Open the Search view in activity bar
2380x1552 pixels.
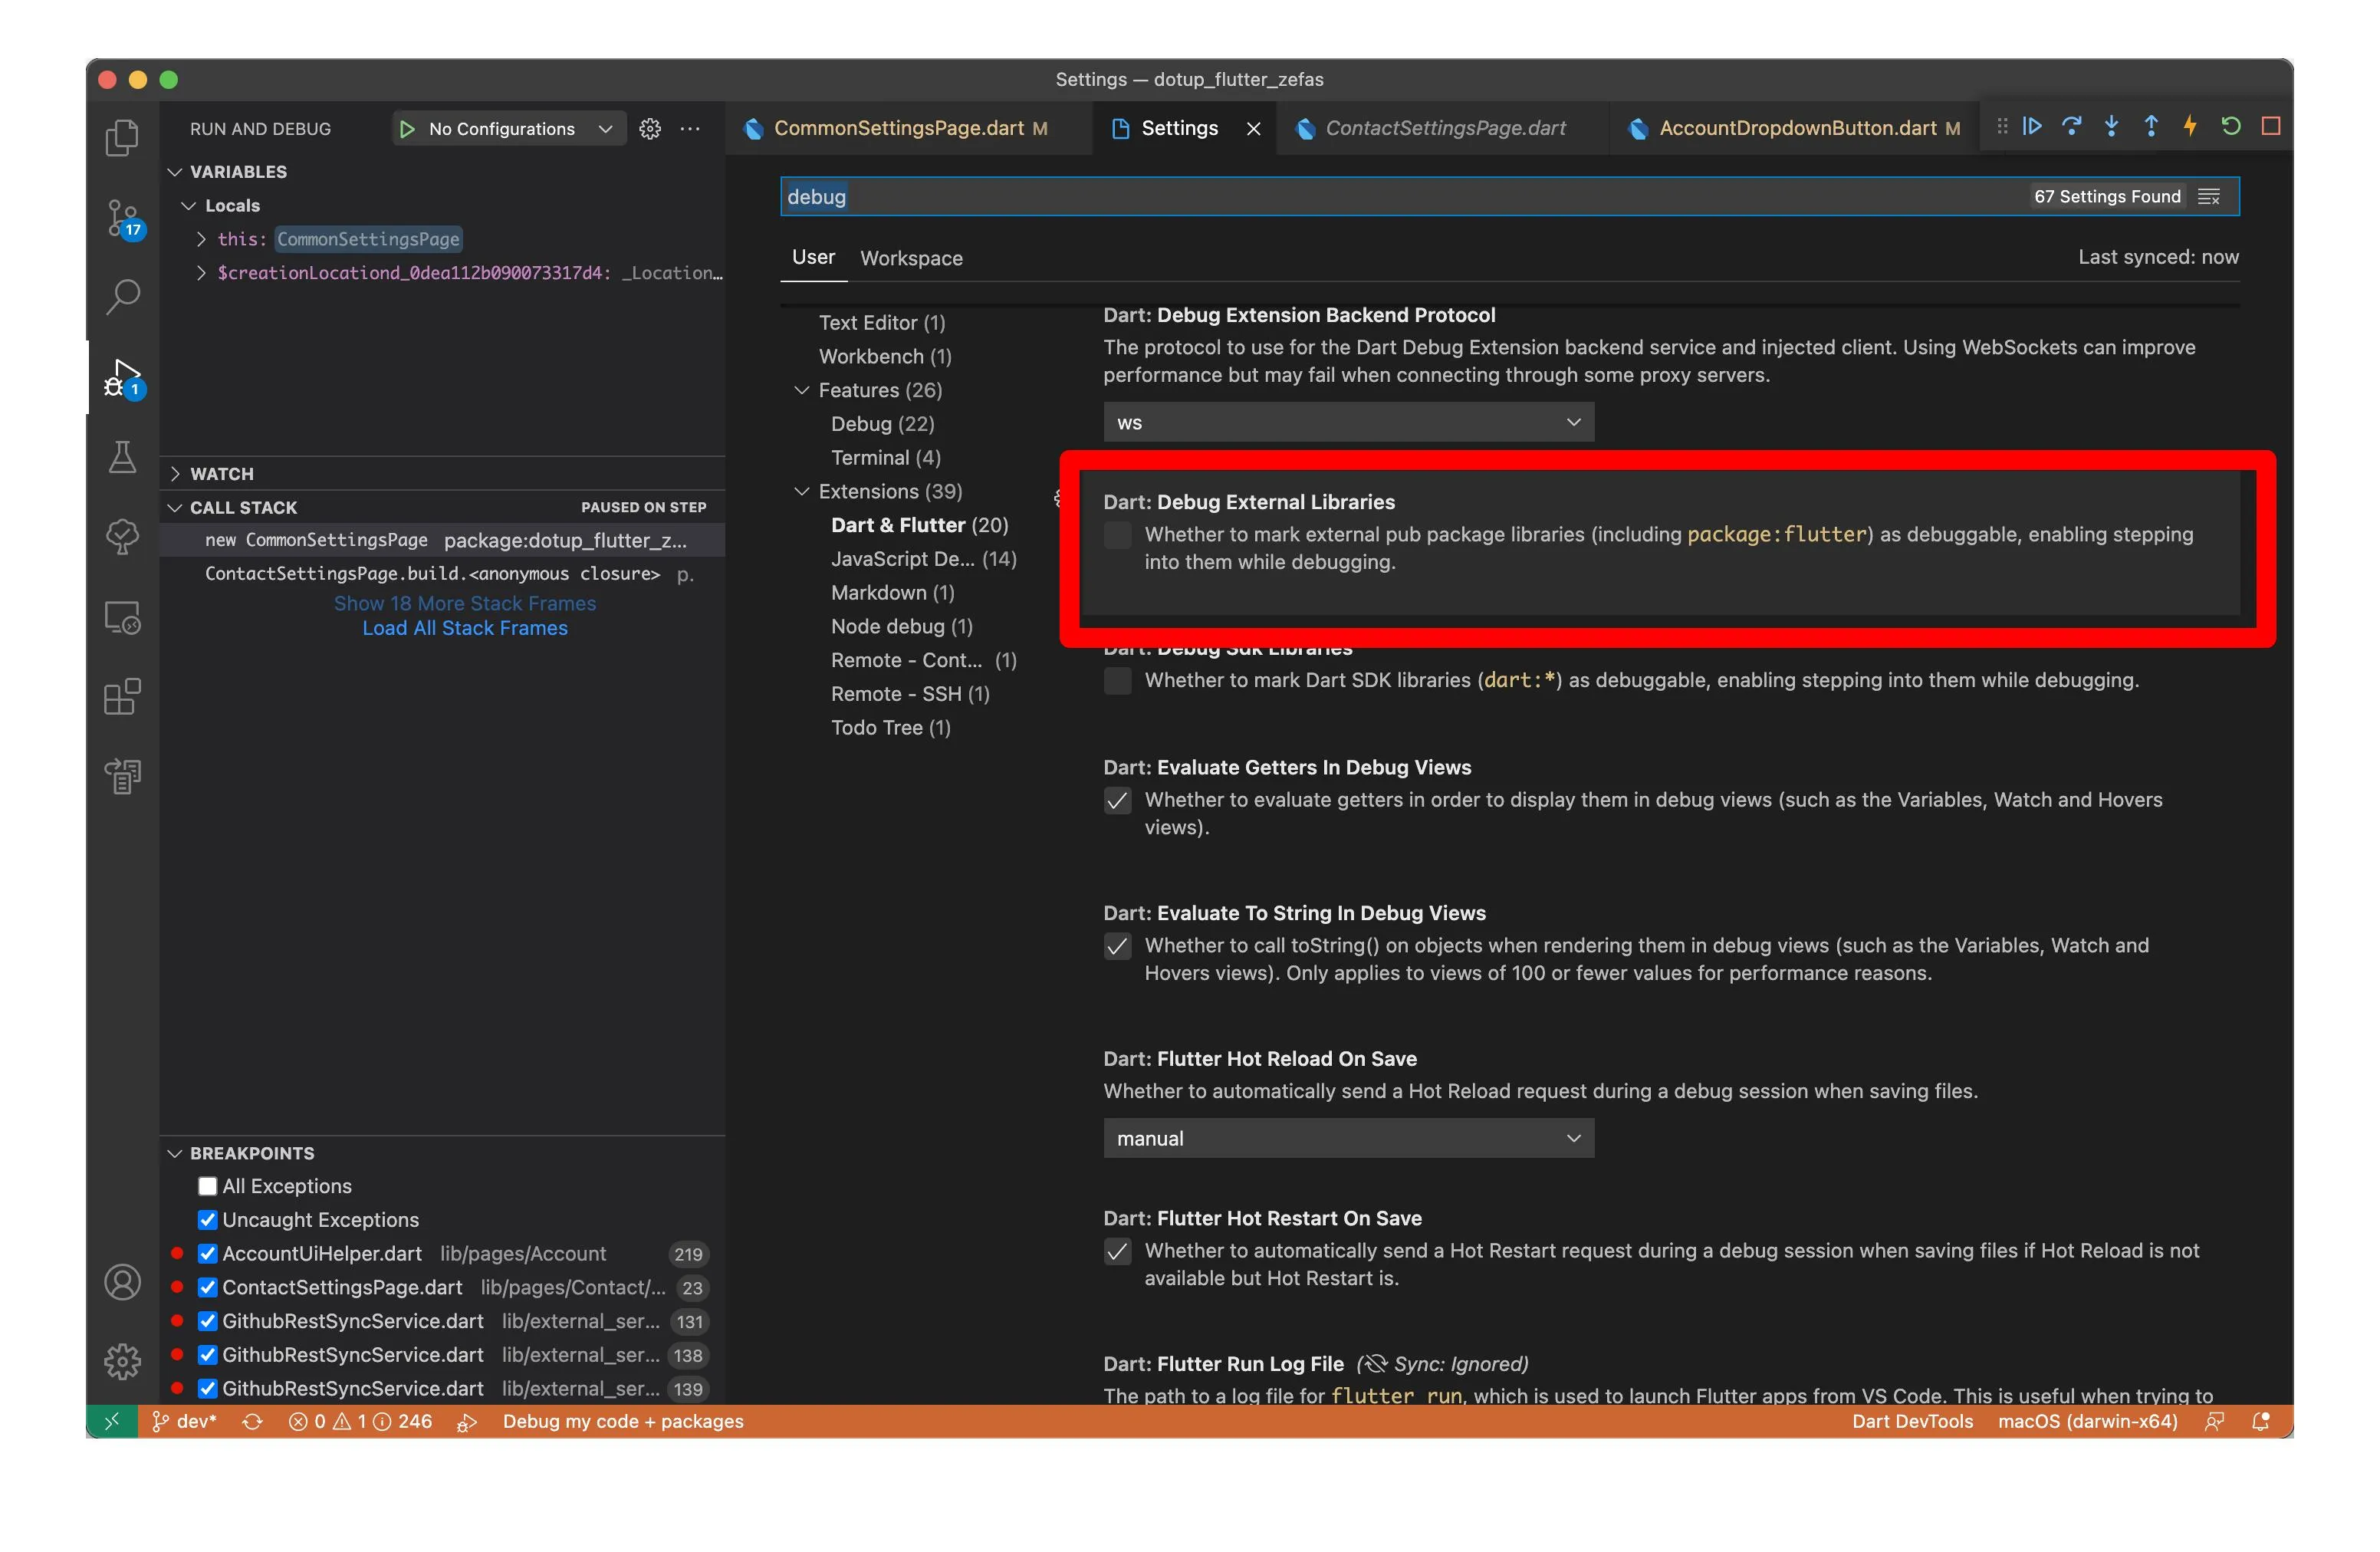click(122, 296)
